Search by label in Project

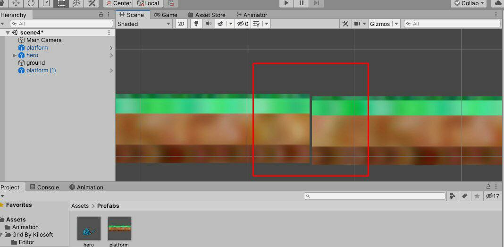[464, 196]
